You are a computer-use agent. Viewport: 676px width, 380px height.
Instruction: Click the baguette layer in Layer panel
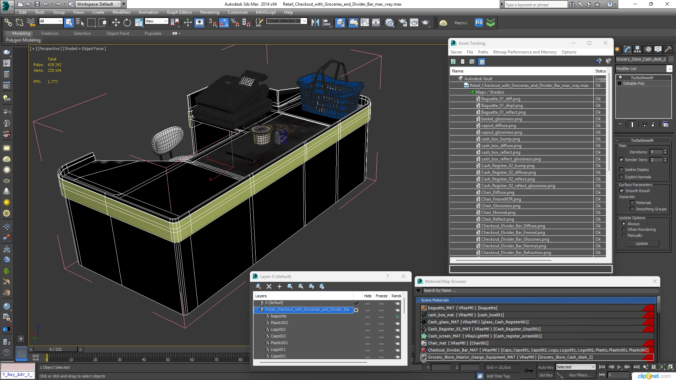(278, 316)
